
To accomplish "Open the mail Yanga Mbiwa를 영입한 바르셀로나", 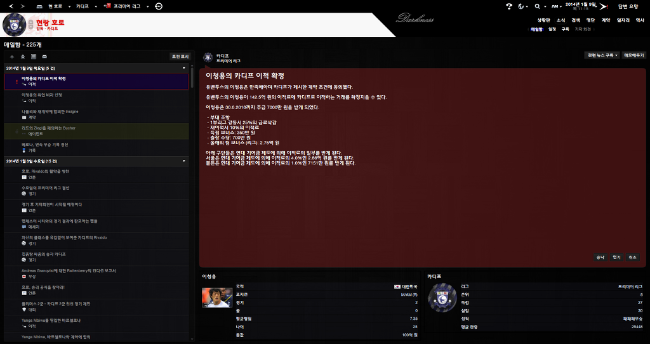I will [96, 323].
